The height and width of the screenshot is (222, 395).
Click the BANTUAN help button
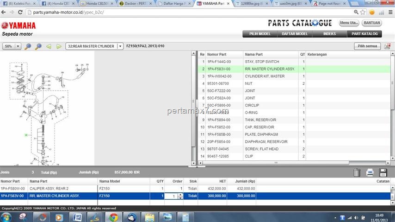coord(372,23)
